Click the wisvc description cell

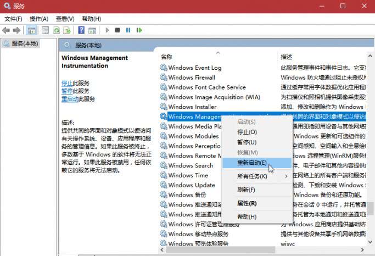(288, 244)
